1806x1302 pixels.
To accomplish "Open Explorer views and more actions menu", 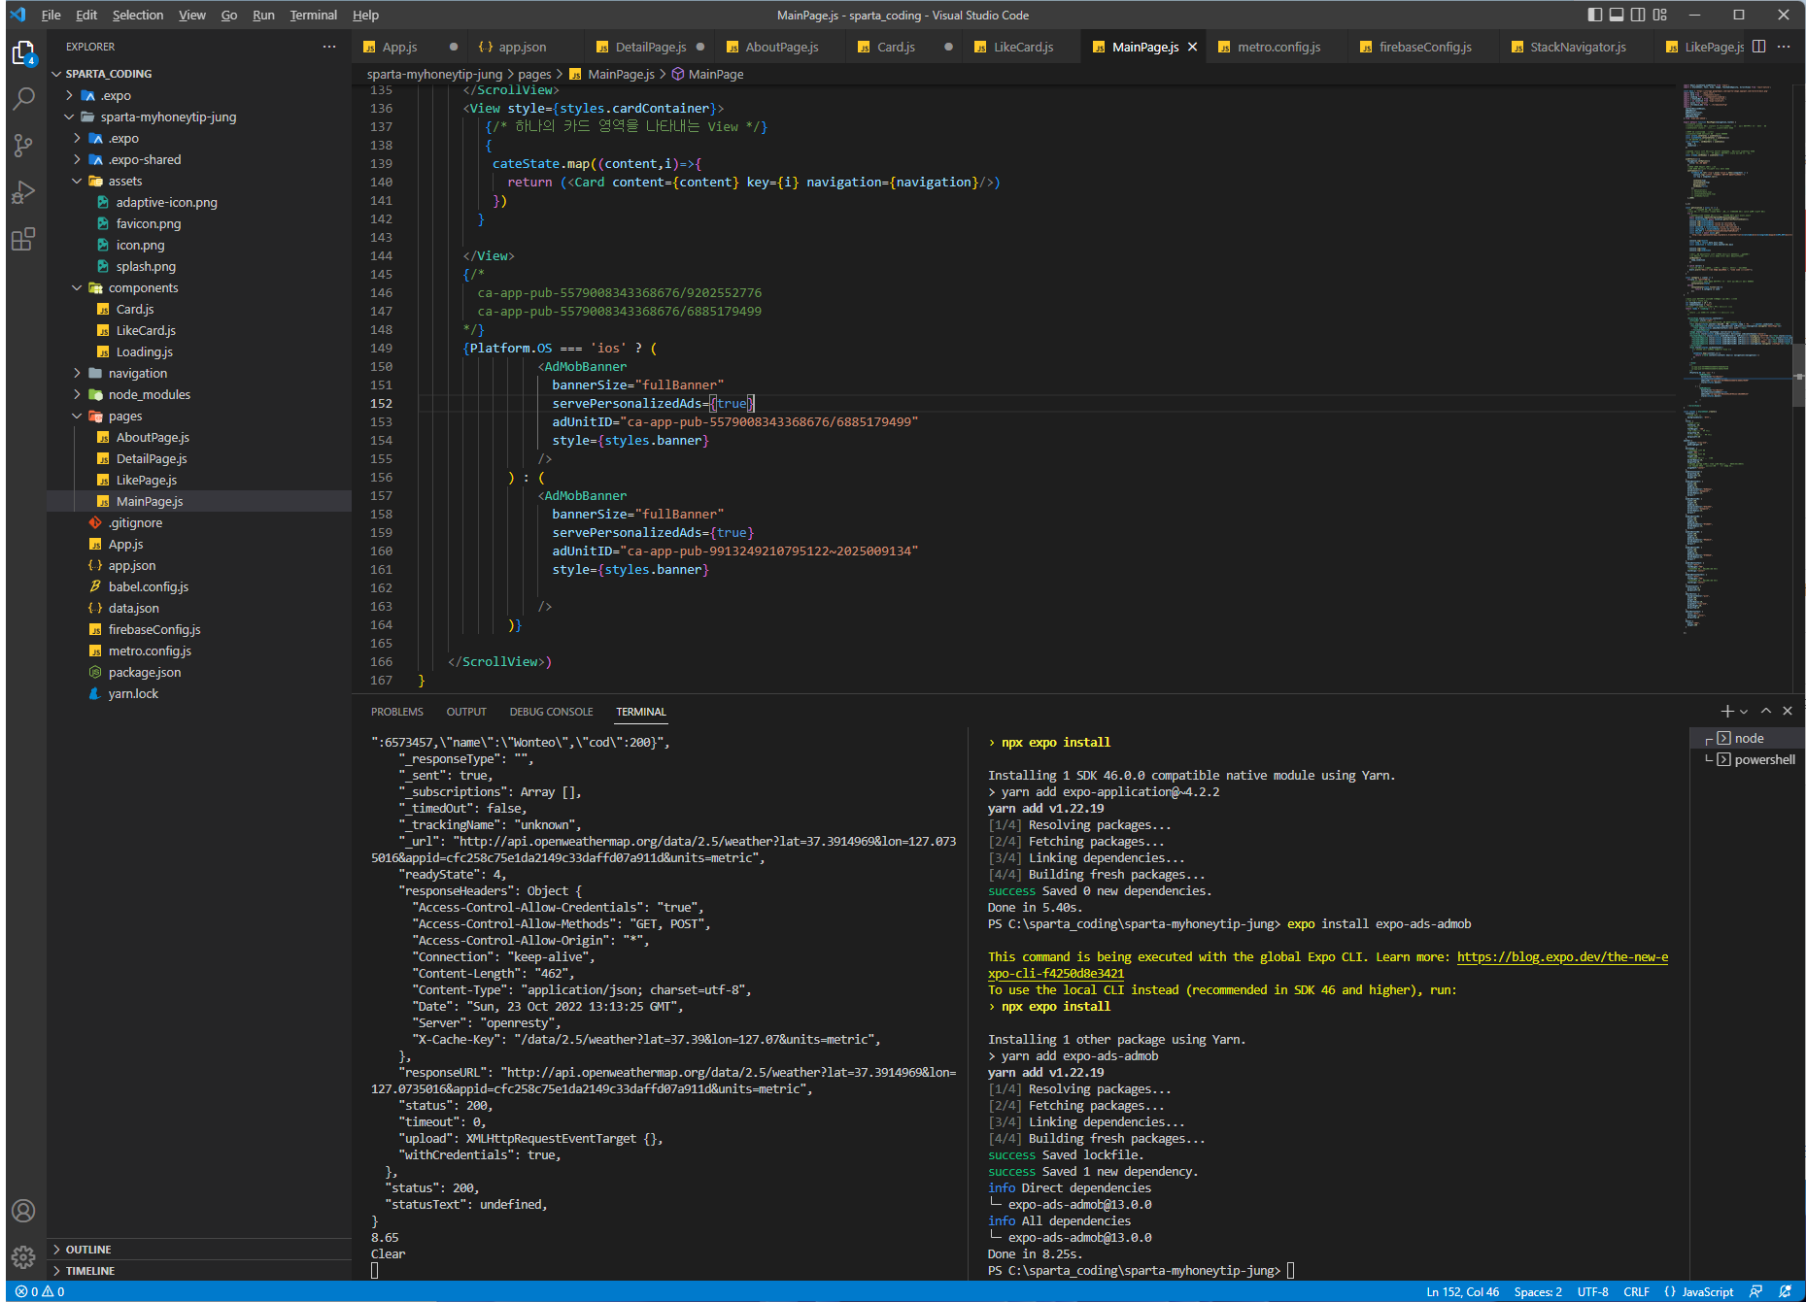I will 329,47.
